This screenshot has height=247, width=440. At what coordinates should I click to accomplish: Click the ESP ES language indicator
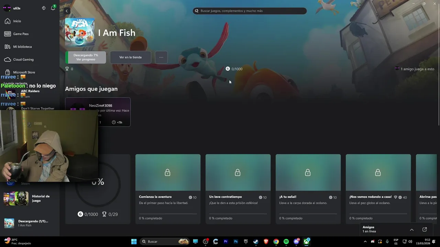coord(396,242)
